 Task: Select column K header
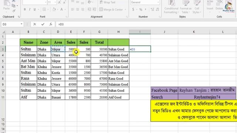(x=194, y=32)
